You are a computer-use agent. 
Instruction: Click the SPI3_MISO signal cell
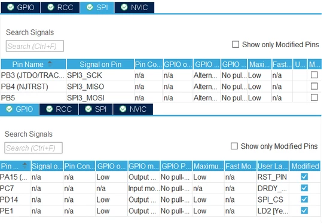click(x=100, y=87)
